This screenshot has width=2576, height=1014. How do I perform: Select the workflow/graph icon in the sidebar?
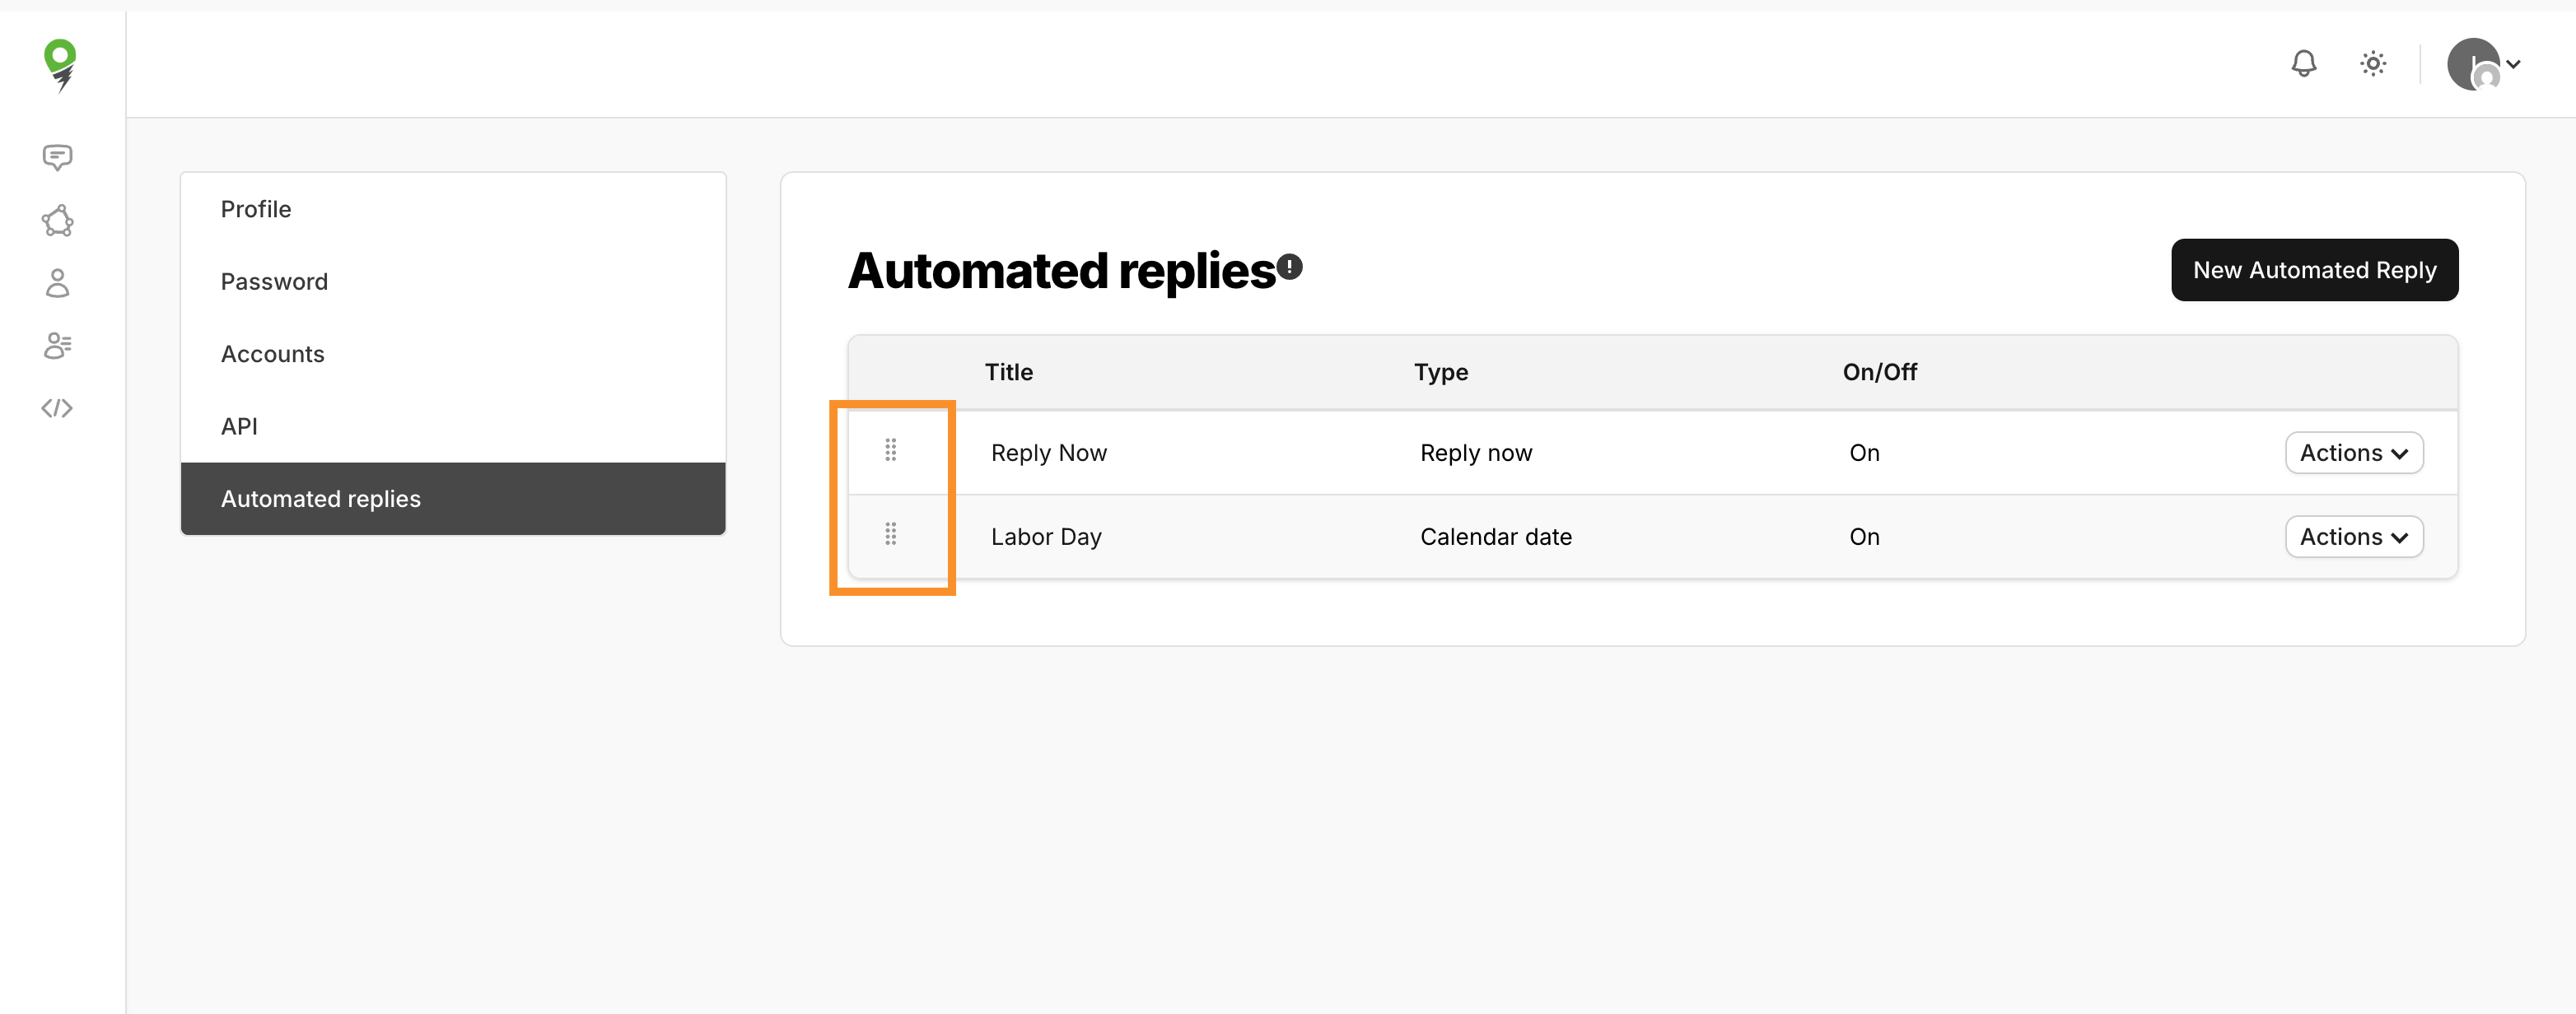(x=57, y=220)
